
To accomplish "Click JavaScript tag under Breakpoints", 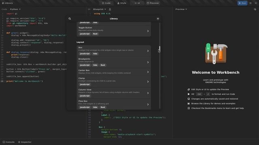I will coord(85,65).
